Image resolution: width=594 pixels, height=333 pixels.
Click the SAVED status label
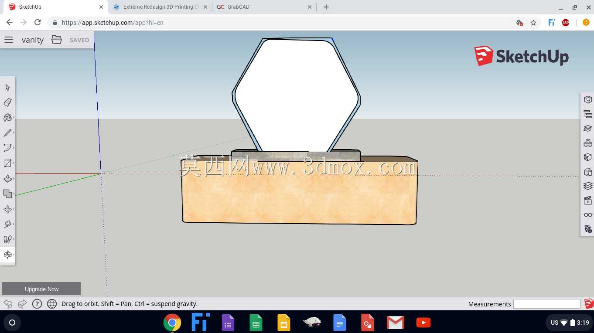[x=79, y=40]
